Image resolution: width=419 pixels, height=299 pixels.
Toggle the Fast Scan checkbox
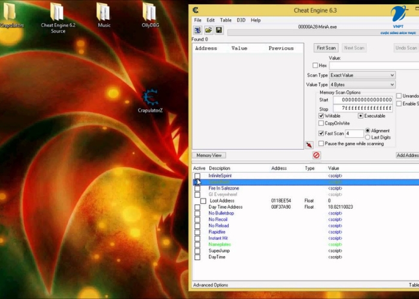click(x=321, y=133)
